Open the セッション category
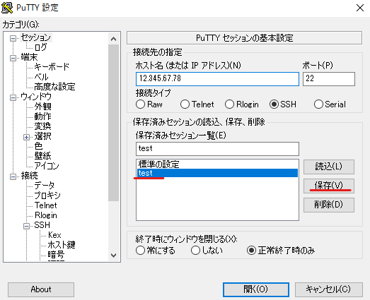This screenshot has width=370, height=300. pyautogui.click(x=36, y=37)
